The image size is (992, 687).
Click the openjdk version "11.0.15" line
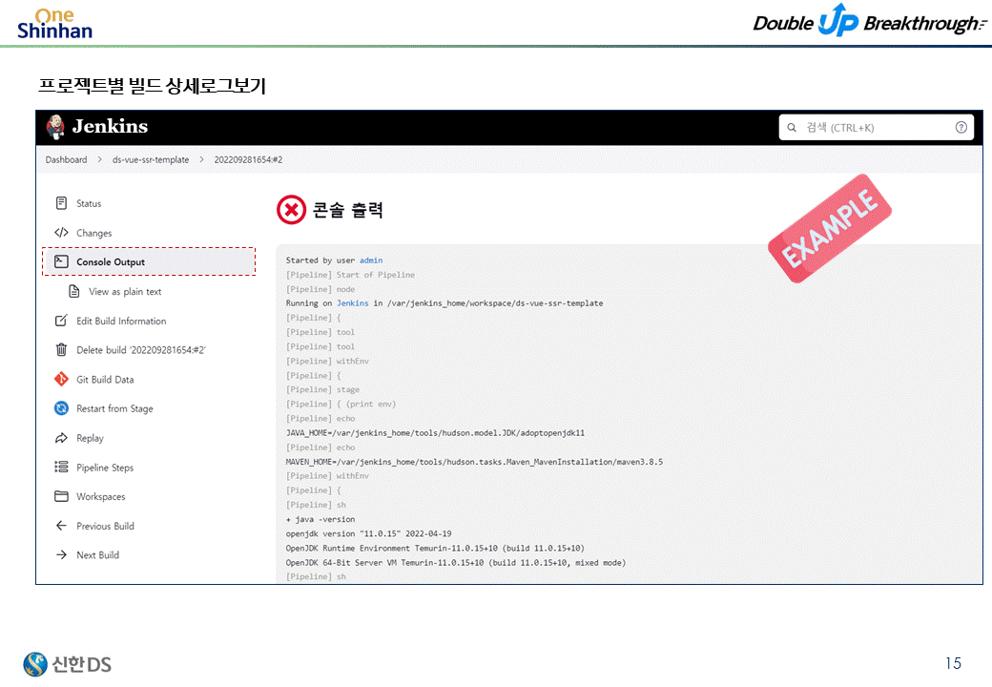pyautogui.click(x=368, y=534)
